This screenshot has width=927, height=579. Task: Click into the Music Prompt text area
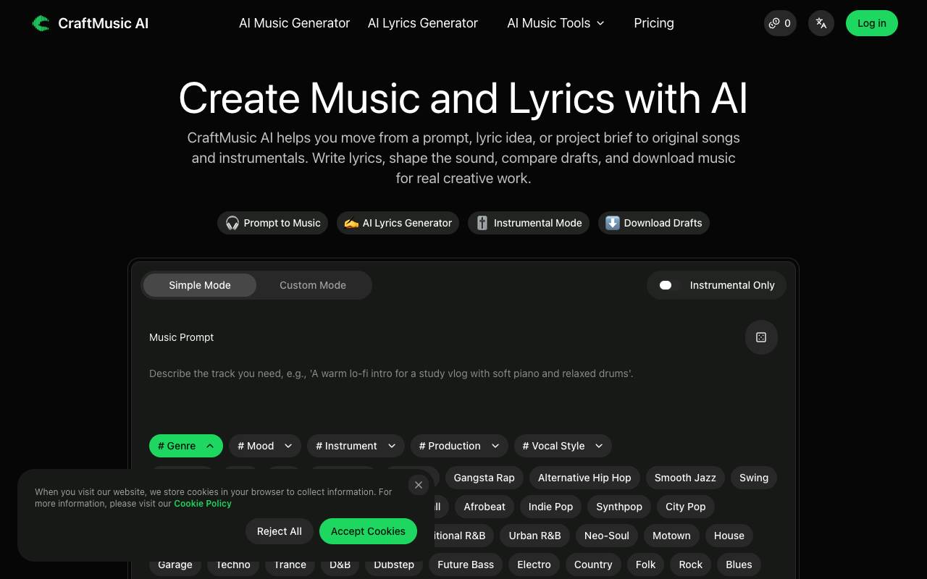(x=463, y=391)
